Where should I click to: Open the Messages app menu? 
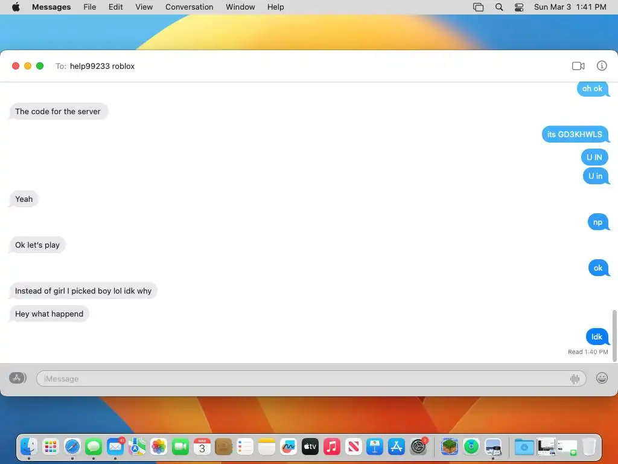click(51, 7)
